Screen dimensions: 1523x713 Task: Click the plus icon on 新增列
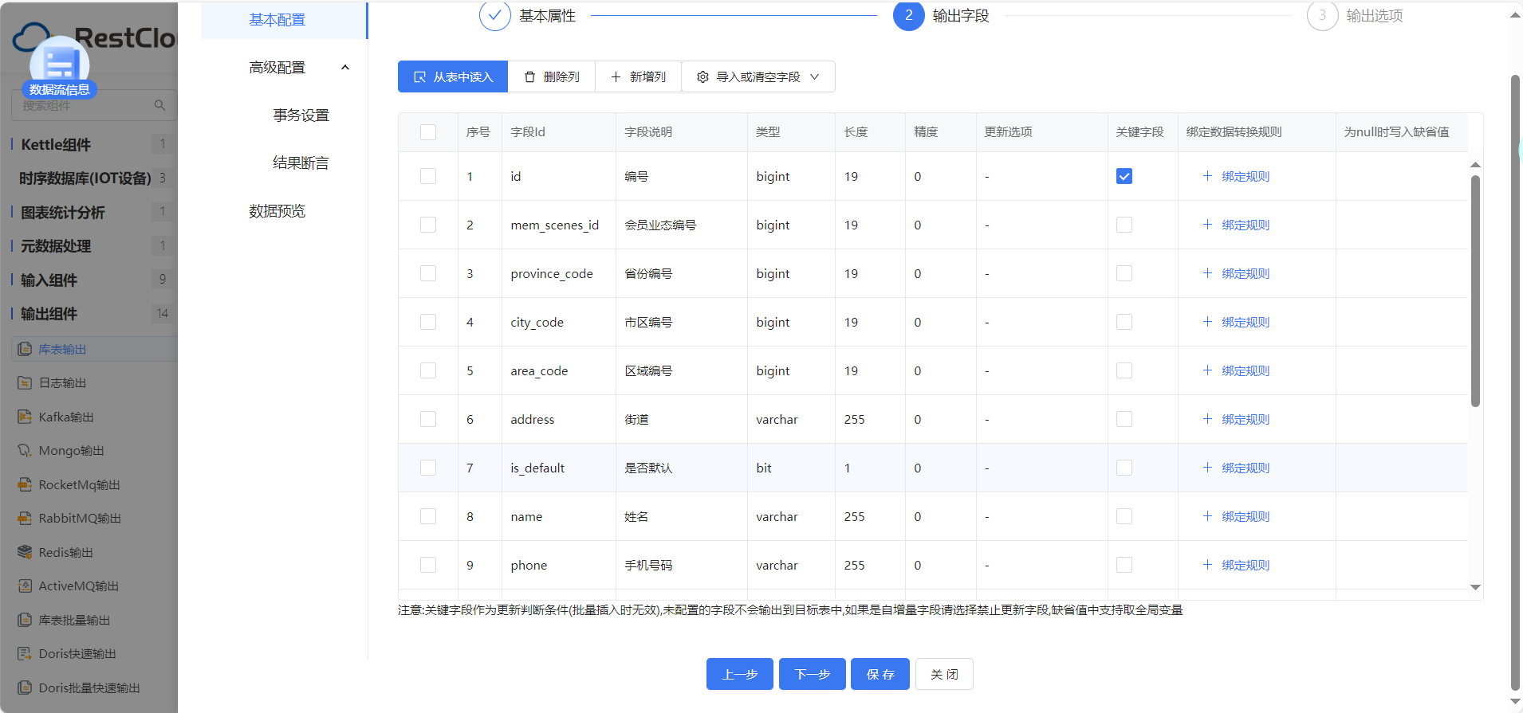616,76
